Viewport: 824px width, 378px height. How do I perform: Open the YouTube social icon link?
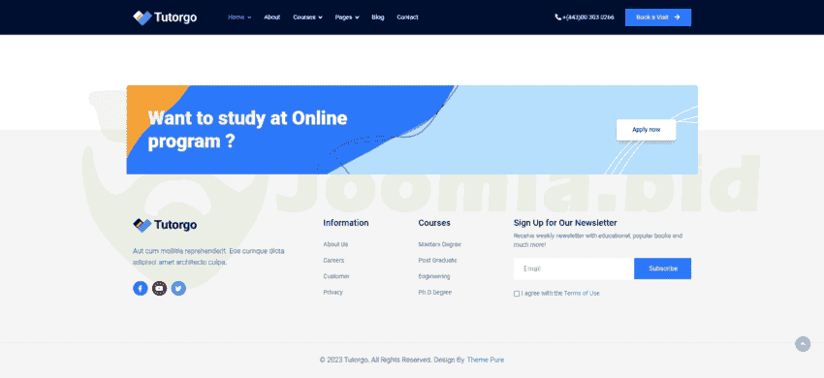(159, 288)
